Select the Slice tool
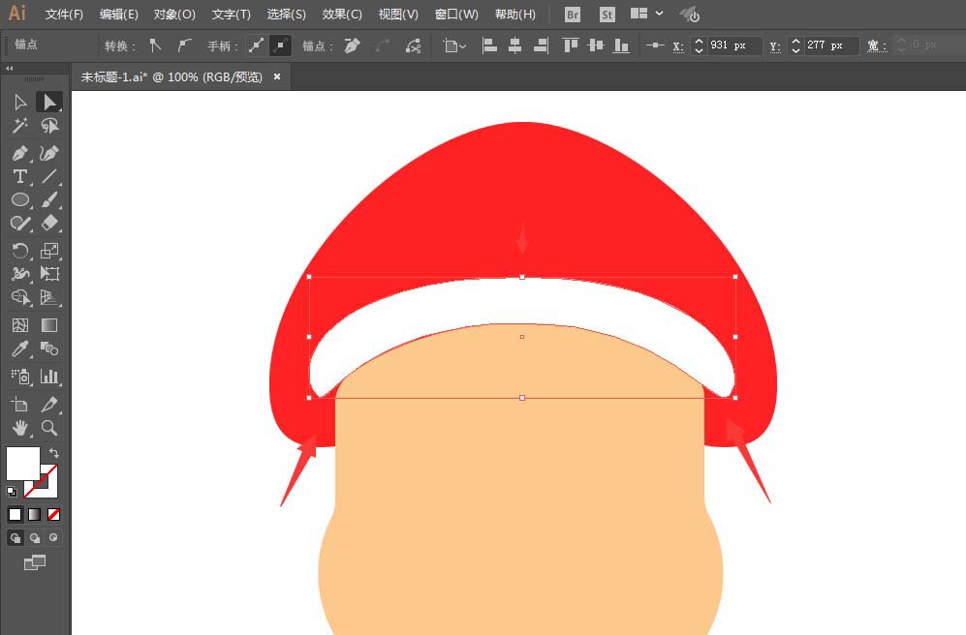 coord(49,405)
